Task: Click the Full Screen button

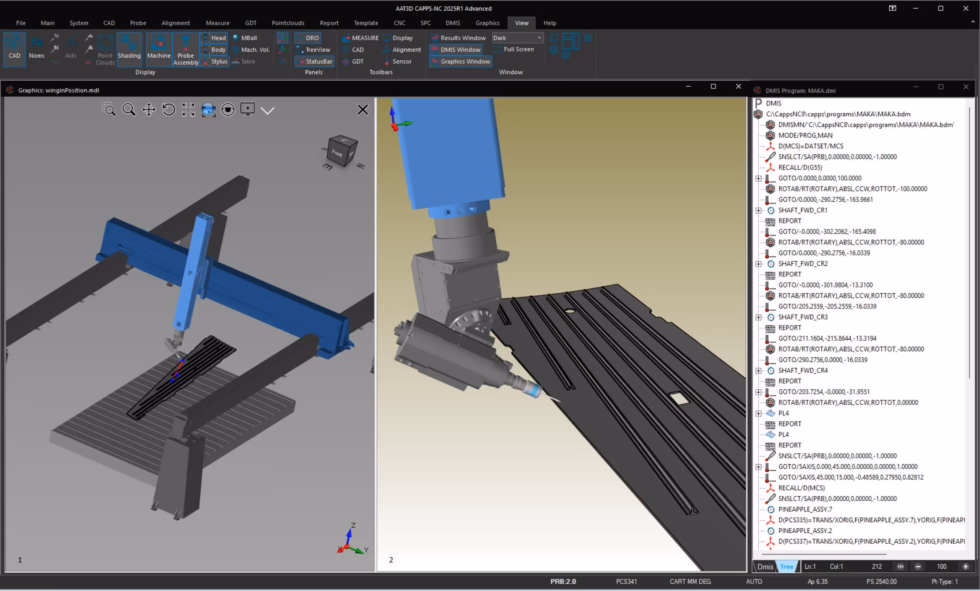Action: pos(514,50)
